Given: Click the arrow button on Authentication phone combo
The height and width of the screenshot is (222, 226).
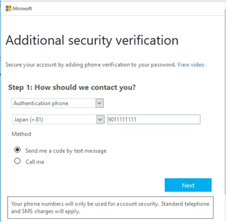Looking at the screenshot, I should coord(99,103).
